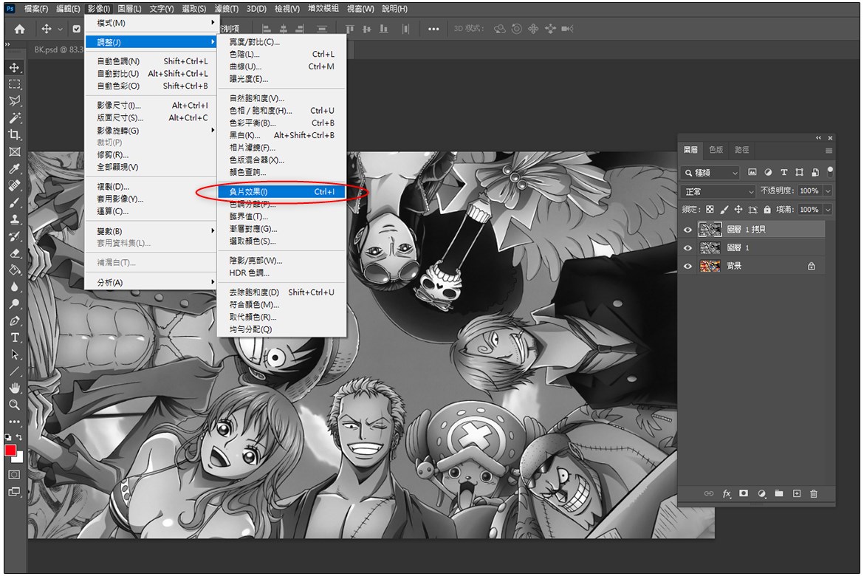Select the Frame tool

point(14,152)
